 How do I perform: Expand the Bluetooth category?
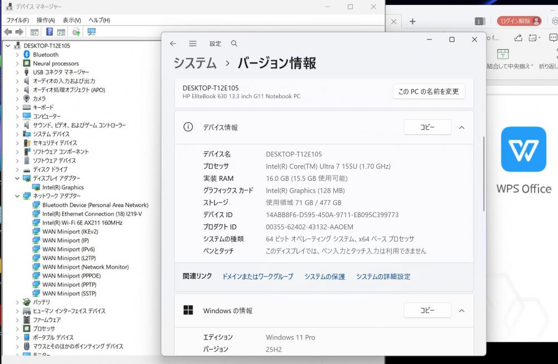(x=17, y=55)
